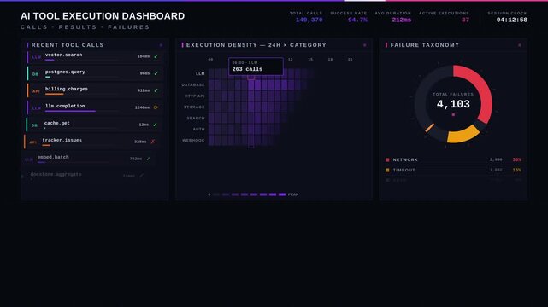The width and height of the screenshot is (548, 307).
Task: Click the DB tag beside postgres.query
Action: coord(35,74)
